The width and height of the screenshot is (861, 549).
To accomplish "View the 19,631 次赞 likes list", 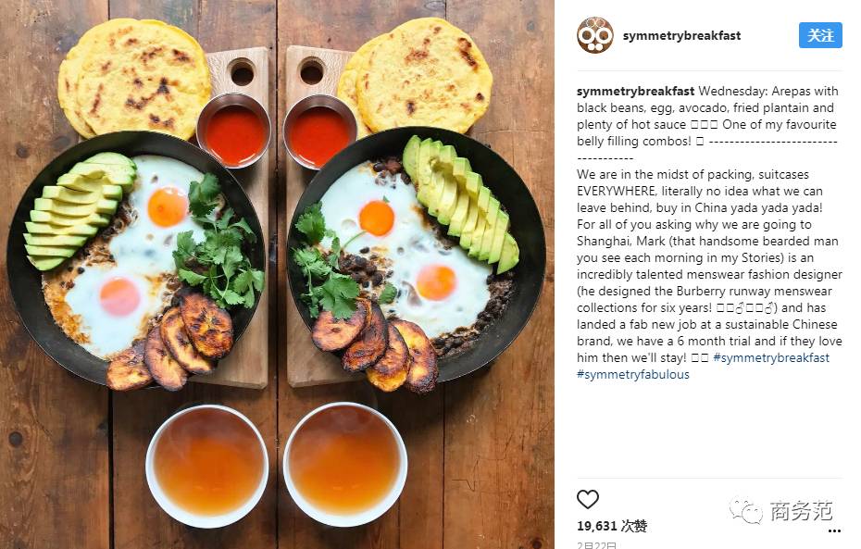I will [612, 526].
